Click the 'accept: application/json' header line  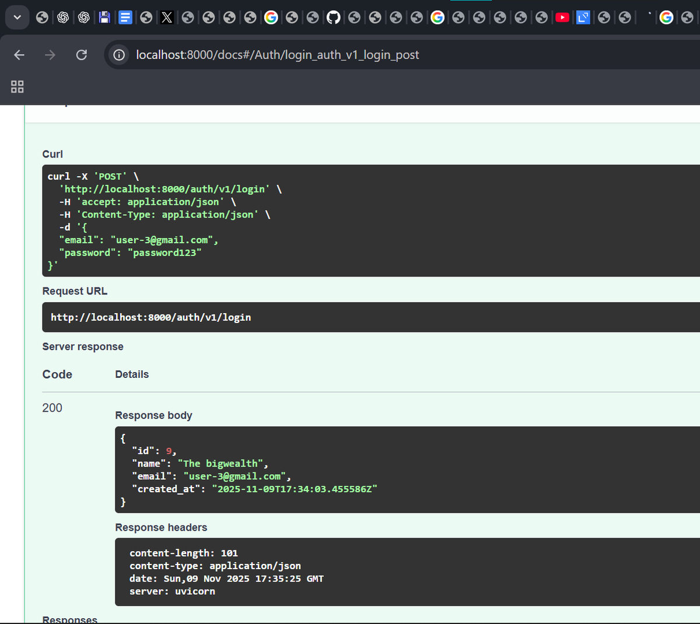pos(148,202)
